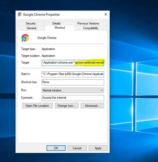Image resolution: width=158 pixels, height=162 pixels.
Task: Click the Start in: label
Action: pyautogui.click(x=26, y=74)
